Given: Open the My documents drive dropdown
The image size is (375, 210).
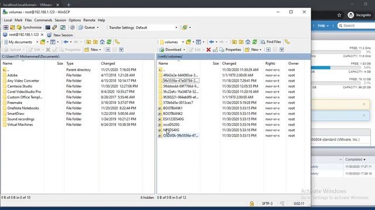Looking at the screenshot, I should (x=21, y=42).
